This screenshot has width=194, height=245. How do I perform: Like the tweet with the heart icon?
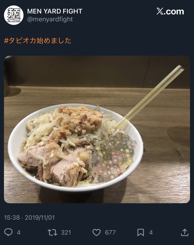tap(97, 233)
